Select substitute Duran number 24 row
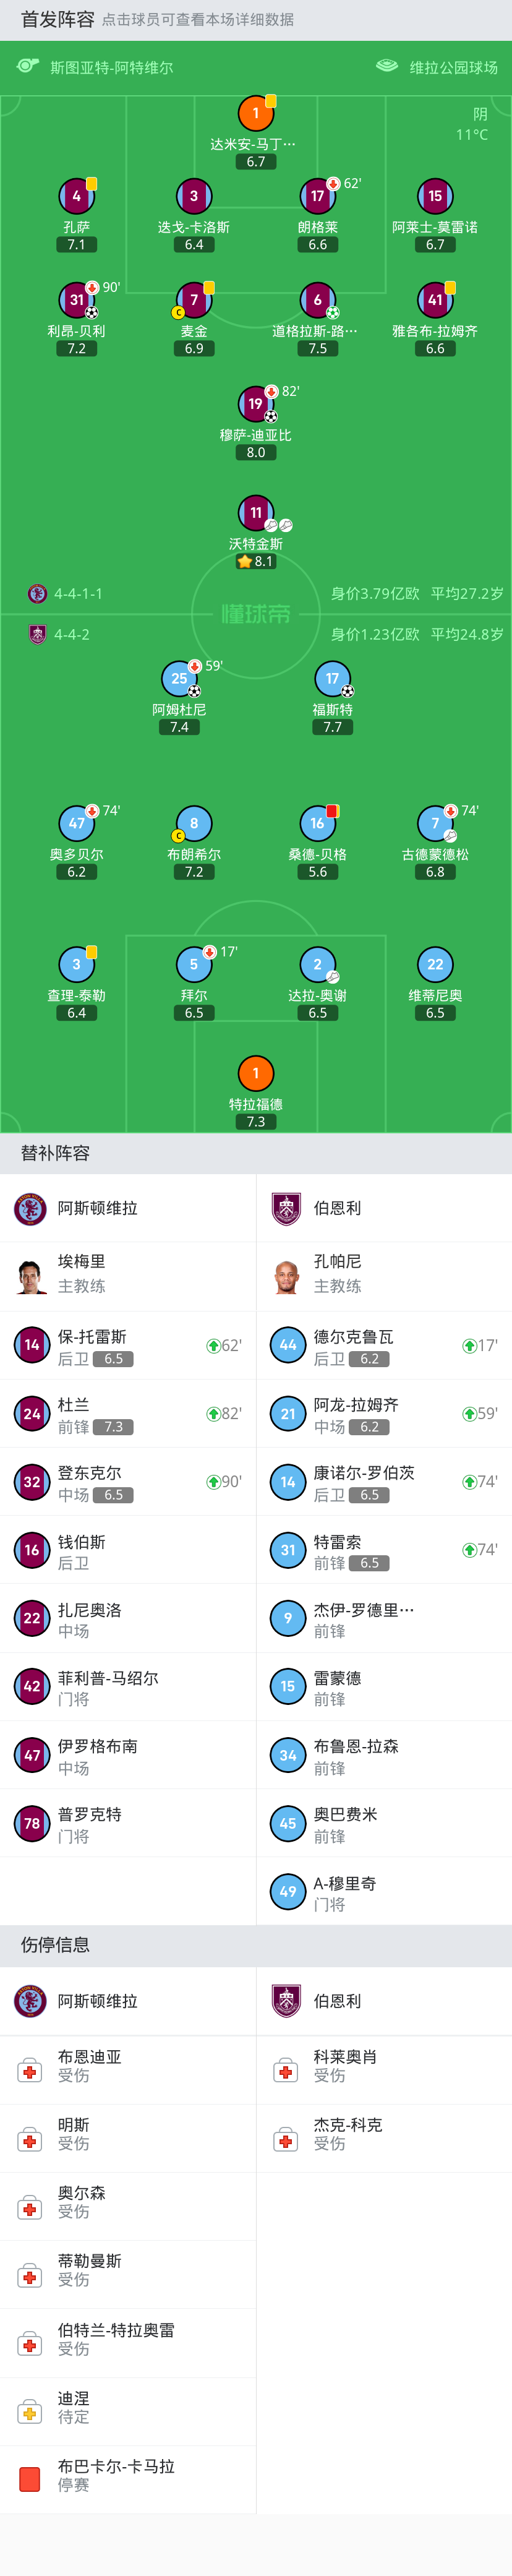The height and width of the screenshot is (2576, 512). (128, 1414)
